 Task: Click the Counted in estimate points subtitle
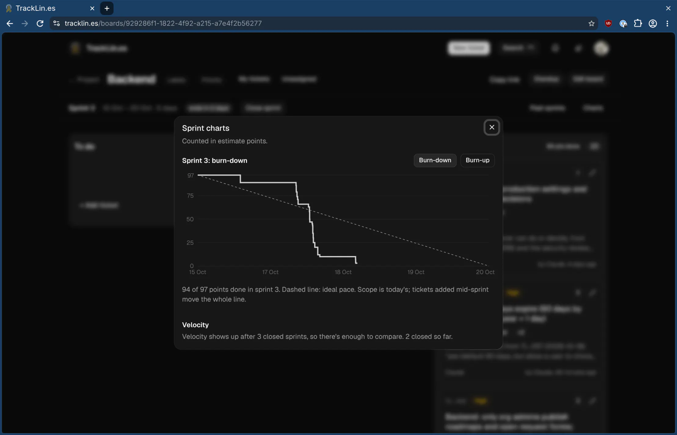tap(224, 141)
